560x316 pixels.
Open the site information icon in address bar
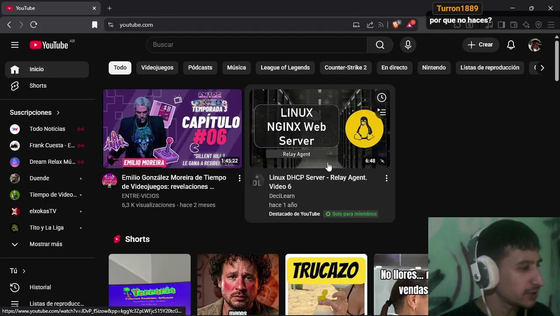point(111,25)
